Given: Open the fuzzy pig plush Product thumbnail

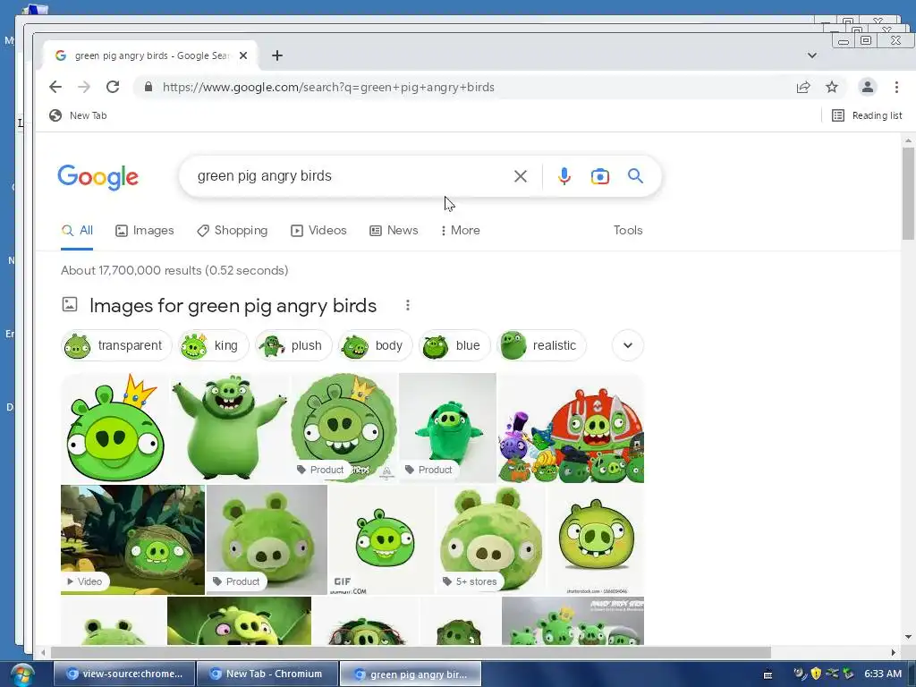Looking at the screenshot, I should point(267,539).
